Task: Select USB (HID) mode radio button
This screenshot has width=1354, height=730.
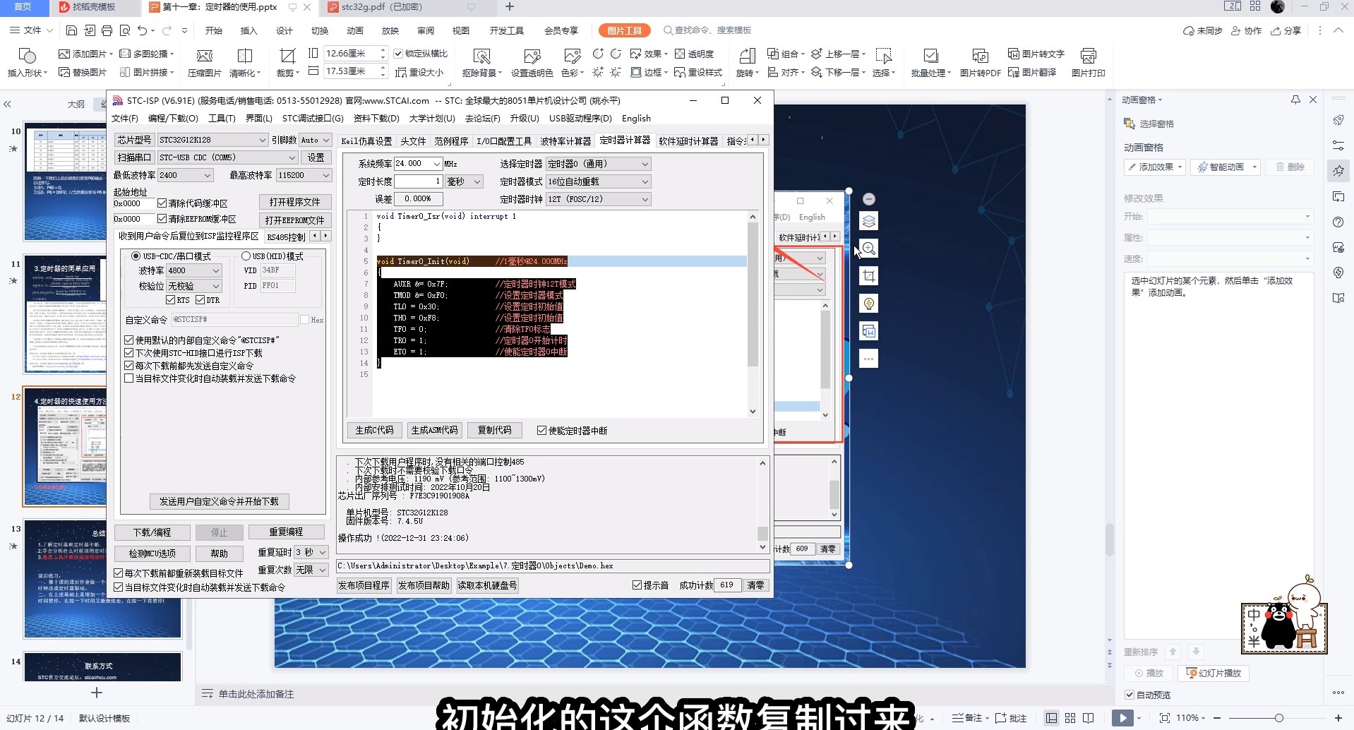Action: 246,256
